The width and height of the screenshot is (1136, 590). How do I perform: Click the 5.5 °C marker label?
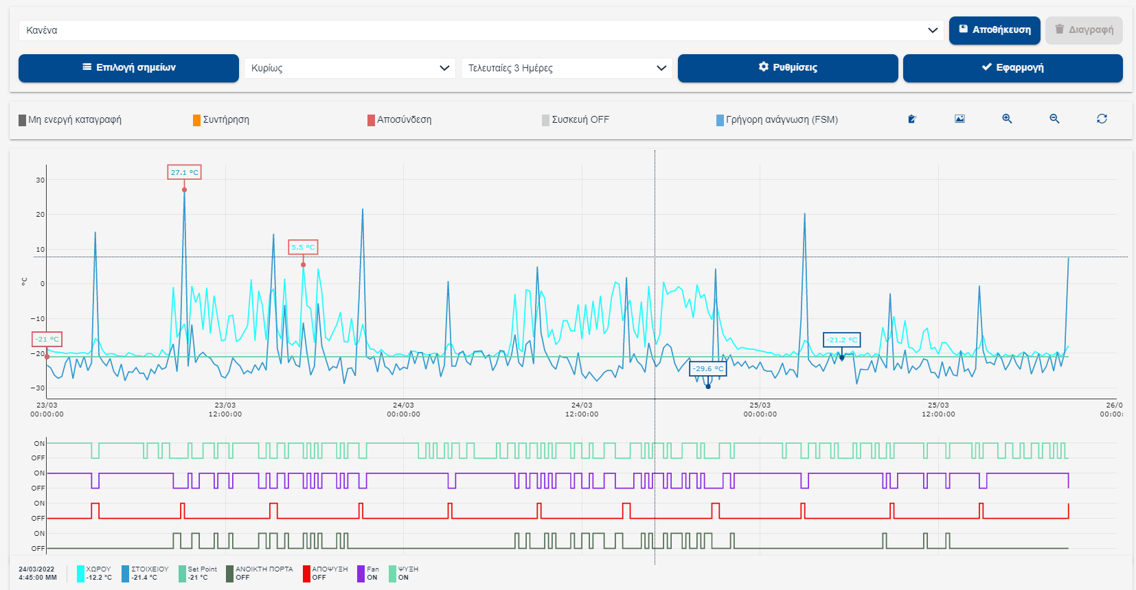(303, 247)
